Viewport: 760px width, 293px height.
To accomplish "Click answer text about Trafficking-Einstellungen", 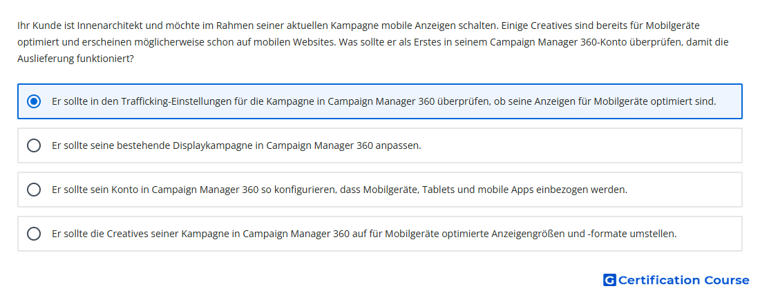I will (x=384, y=101).
